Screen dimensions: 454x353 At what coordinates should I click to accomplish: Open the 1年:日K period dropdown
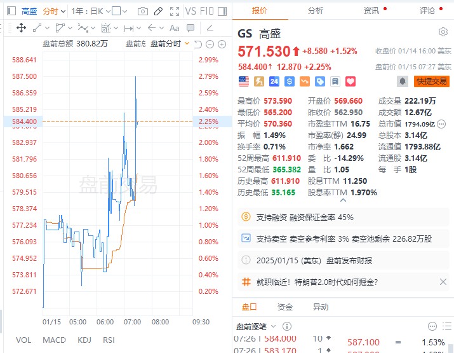tap(91, 11)
